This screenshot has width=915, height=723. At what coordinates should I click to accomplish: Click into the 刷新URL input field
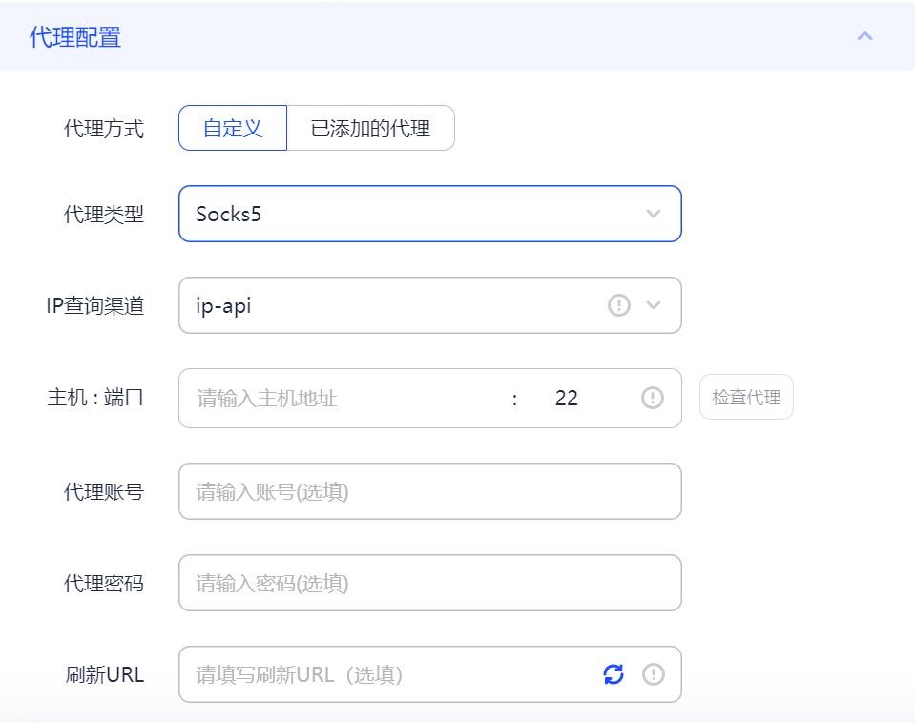tap(391, 674)
